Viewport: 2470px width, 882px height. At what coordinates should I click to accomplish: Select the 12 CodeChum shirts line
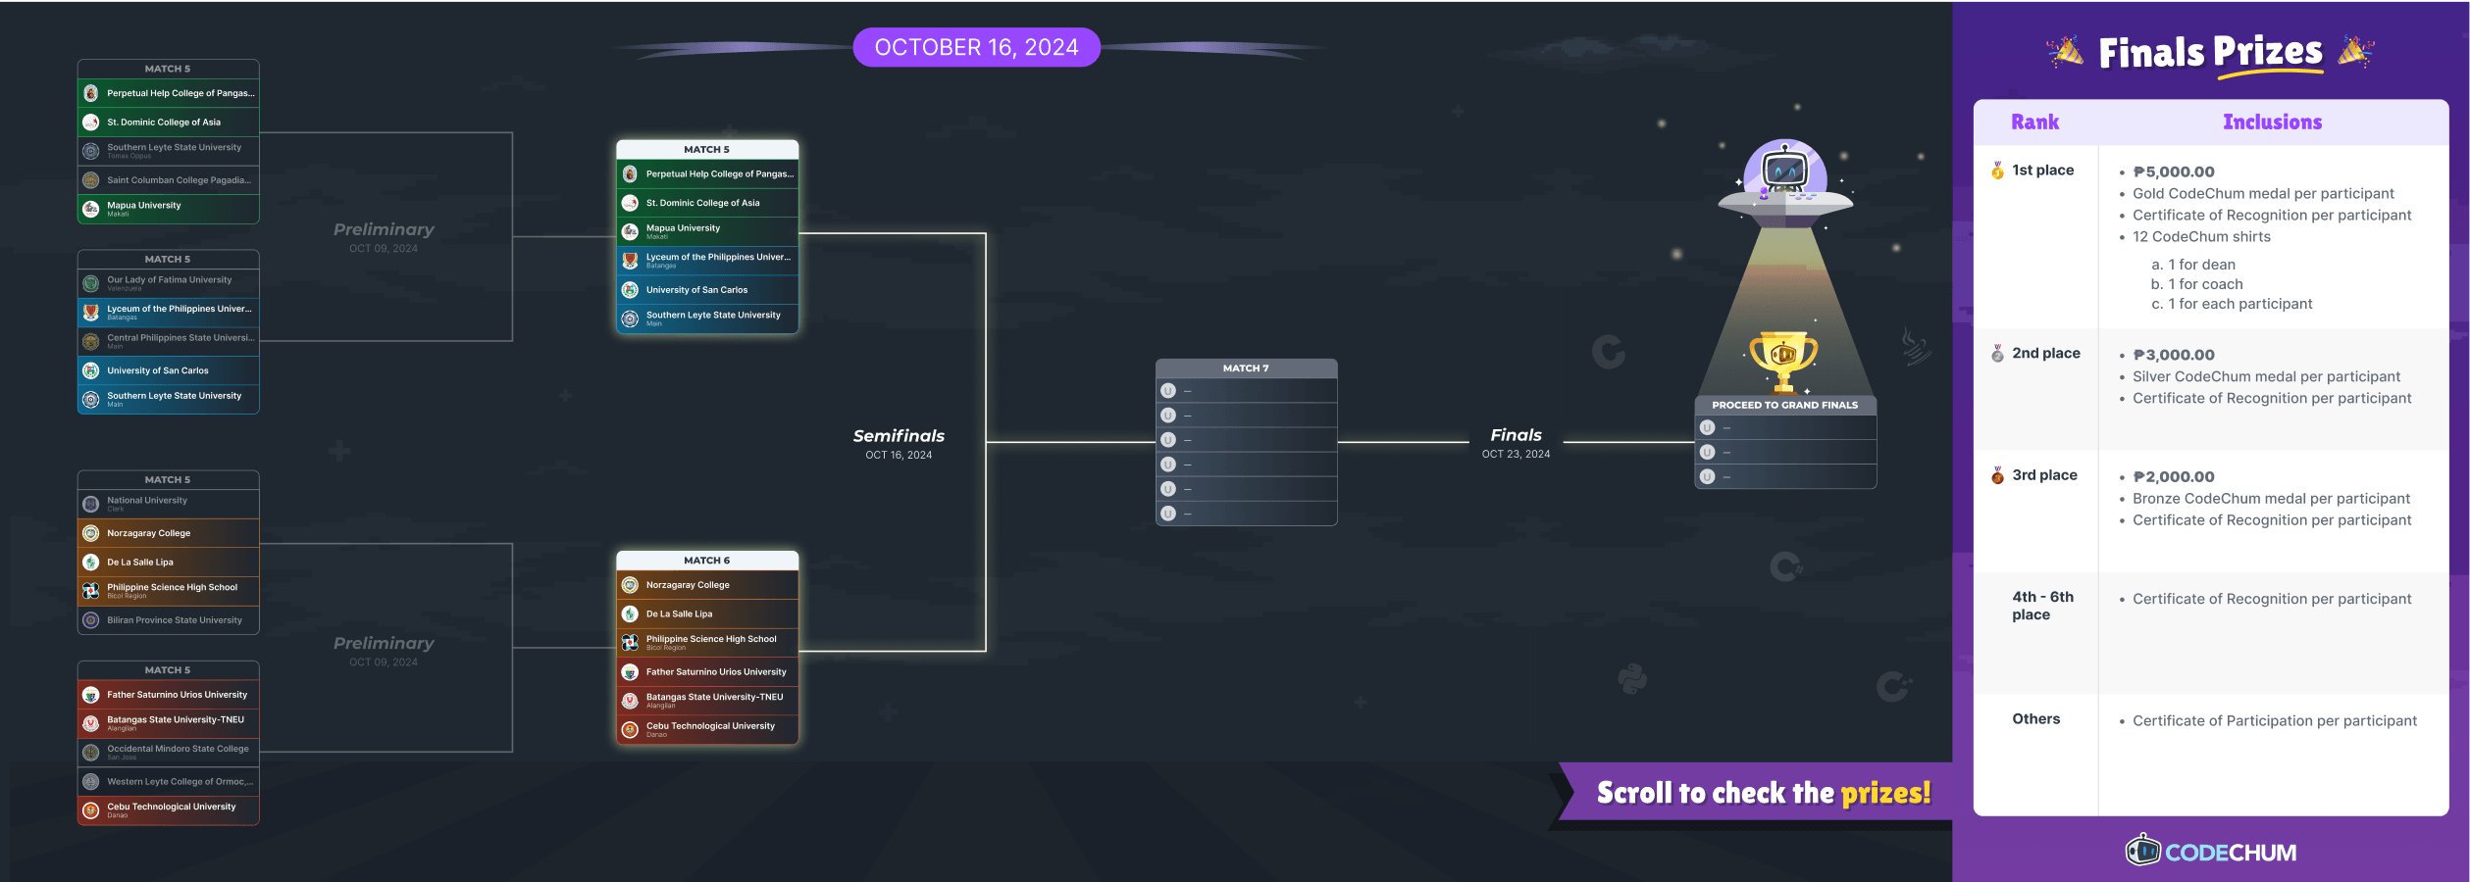[x=2201, y=237]
